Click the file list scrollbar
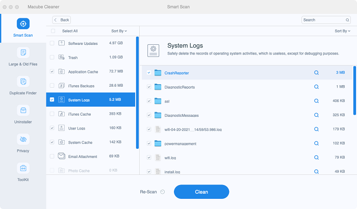 [x=354, y=90]
